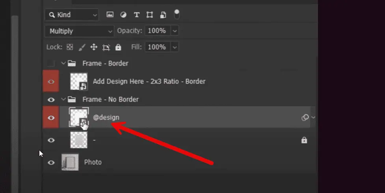
Task: Filter layers by adjustment layers icon
Action: coord(123,15)
